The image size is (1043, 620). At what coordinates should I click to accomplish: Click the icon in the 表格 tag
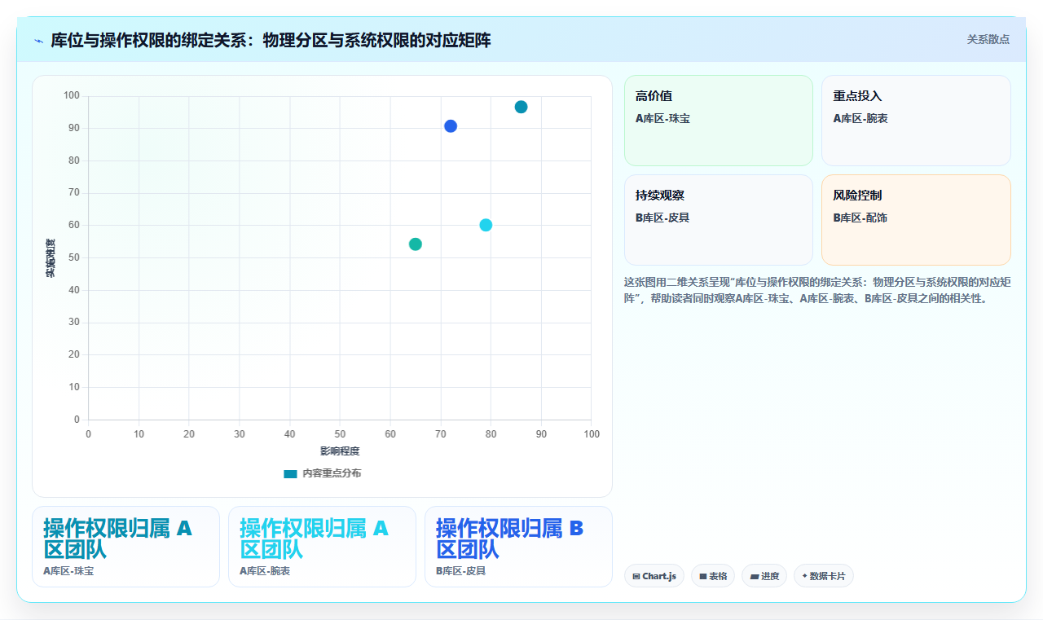point(703,577)
